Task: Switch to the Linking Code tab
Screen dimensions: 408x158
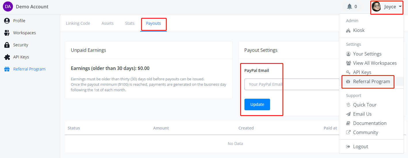Action: point(78,23)
